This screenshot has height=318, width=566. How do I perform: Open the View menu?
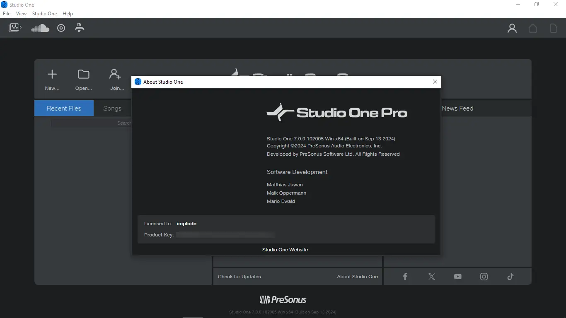pyautogui.click(x=21, y=14)
